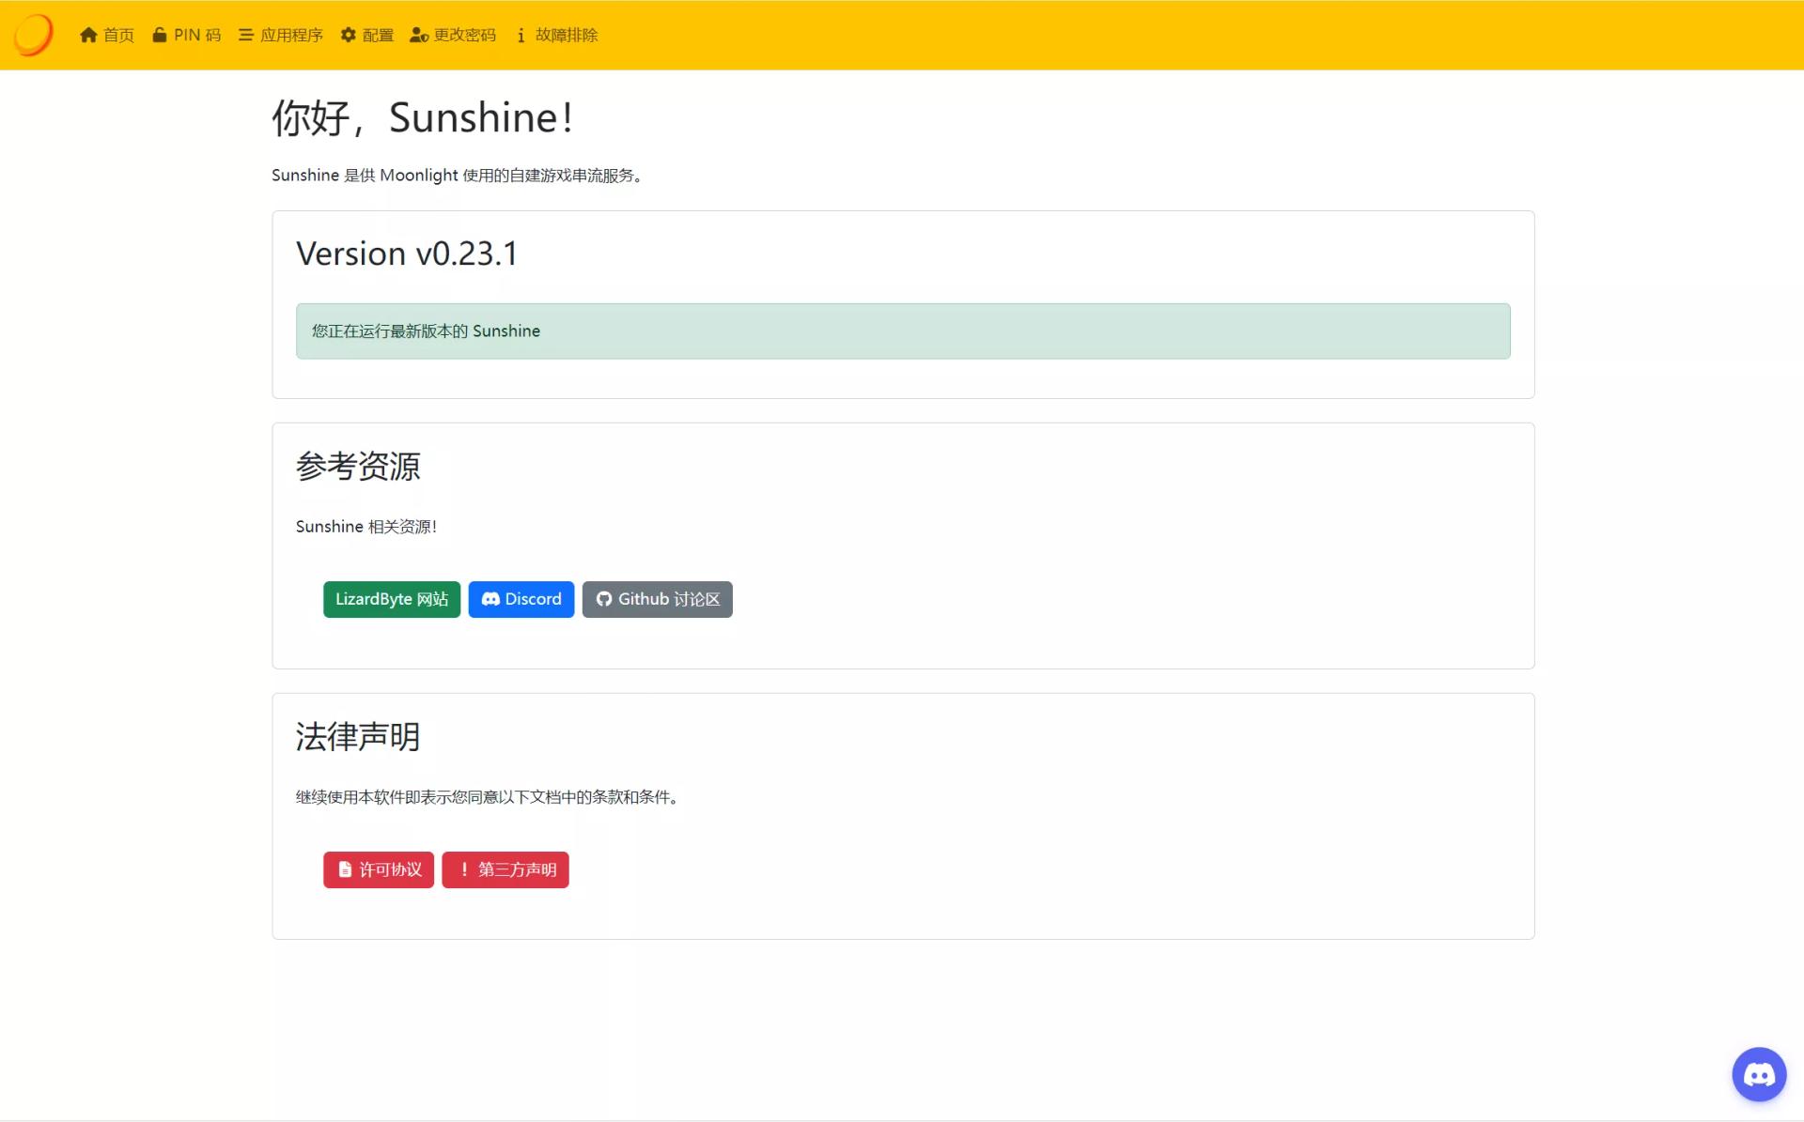Image resolution: width=1804 pixels, height=1122 pixels.
Task: Click the 继续使用本软件 terms sentence
Action: click(487, 797)
